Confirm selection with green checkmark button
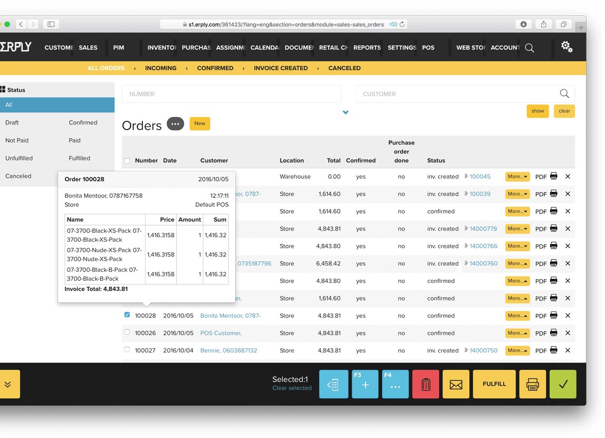The height and width of the screenshot is (438, 605). [563, 384]
